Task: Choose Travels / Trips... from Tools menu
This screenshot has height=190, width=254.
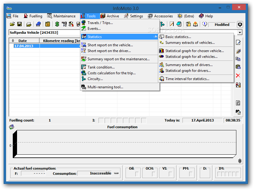Action: (x=120, y=23)
